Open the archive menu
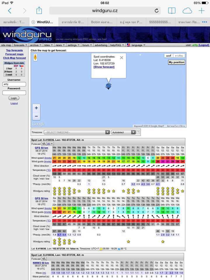 coord(36,45)
